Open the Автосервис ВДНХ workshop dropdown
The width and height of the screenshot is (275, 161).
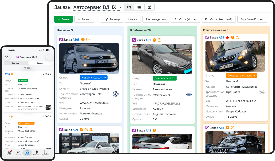point(97,7)
